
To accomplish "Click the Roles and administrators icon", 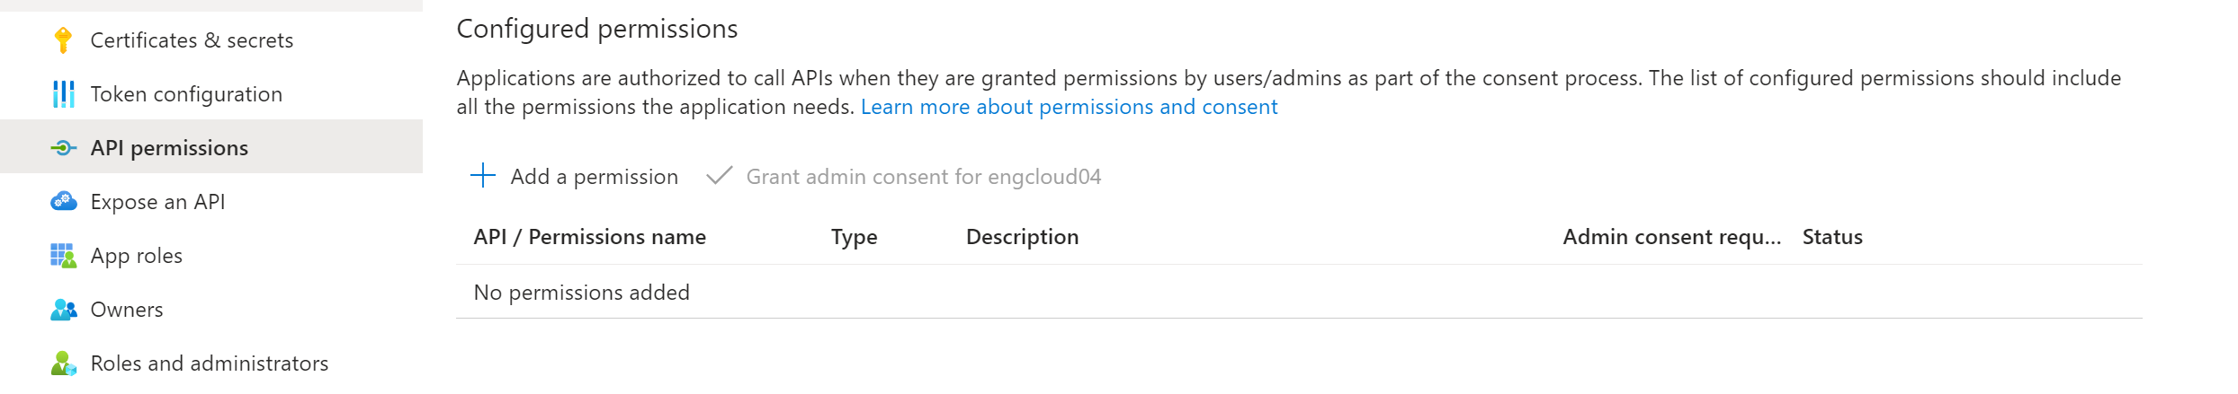I will point(63,363).
